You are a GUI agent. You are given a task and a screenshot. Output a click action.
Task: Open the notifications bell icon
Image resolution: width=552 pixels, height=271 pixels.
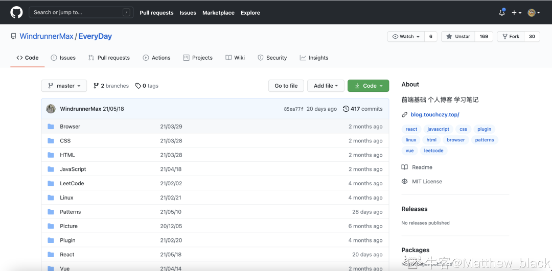502,13
